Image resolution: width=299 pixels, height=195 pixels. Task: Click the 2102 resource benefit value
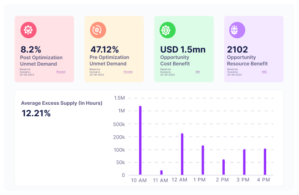coord(237,49)
